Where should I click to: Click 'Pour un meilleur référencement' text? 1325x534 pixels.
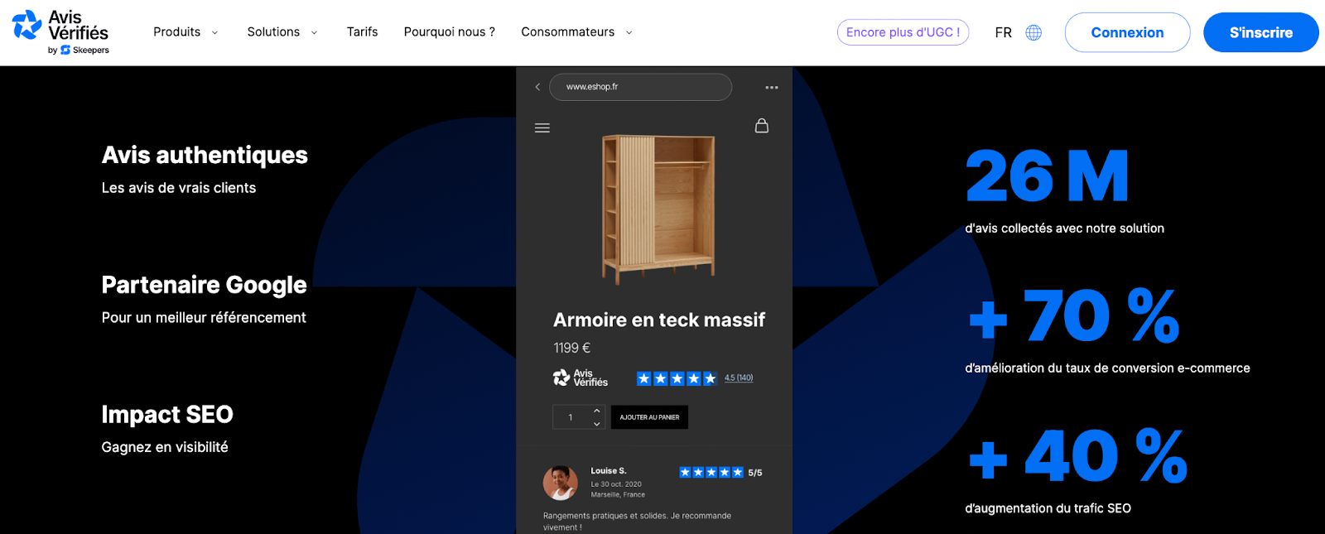point(204,318)
